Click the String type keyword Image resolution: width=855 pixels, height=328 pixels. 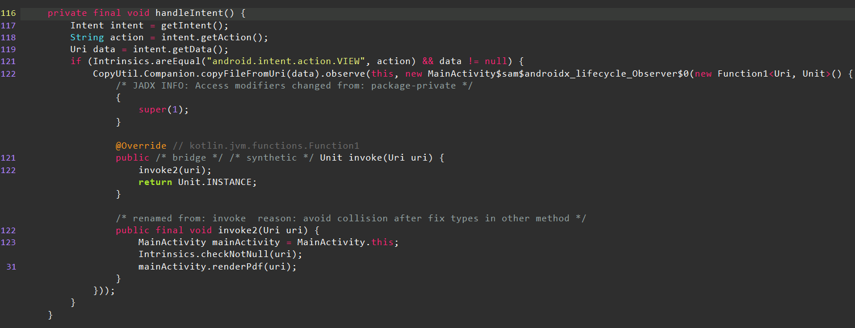click(x=87, y=37)
